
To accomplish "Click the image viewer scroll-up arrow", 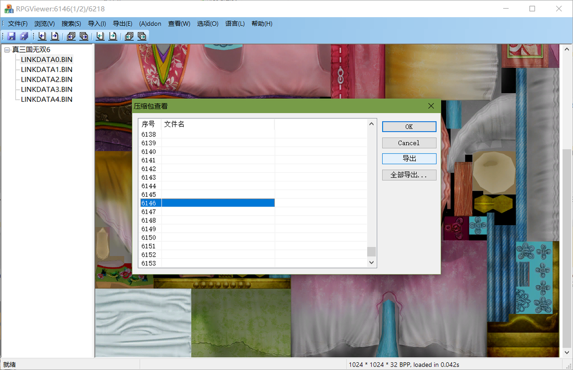I will [566, 49].
